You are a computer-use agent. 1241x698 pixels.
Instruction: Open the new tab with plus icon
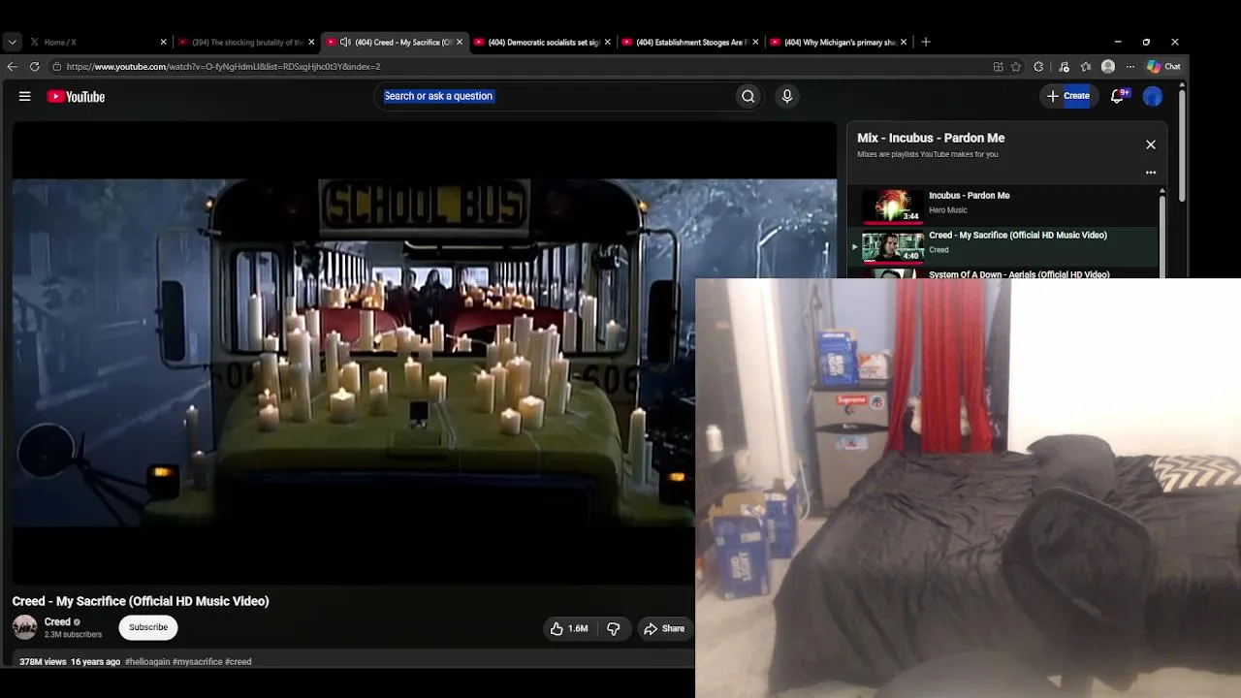click(x=926, y=42)
